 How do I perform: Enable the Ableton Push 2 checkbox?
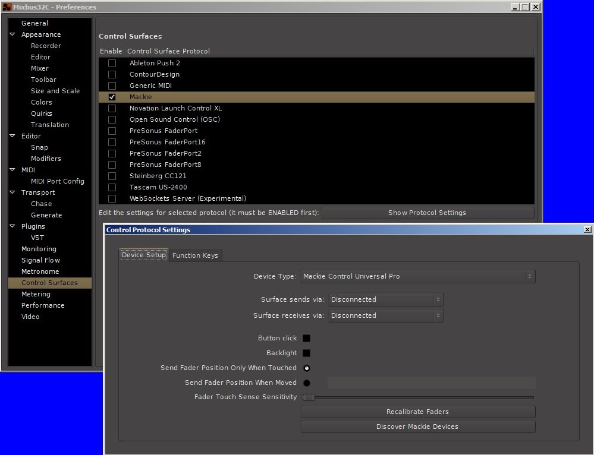click(112, 63)
